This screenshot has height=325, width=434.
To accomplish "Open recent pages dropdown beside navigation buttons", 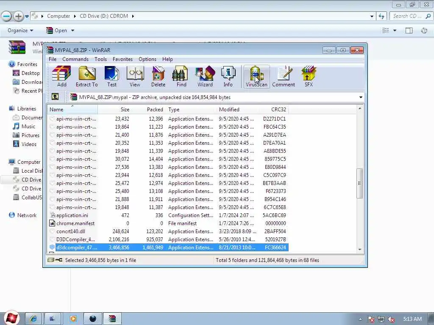I will click(x=27, y=17).
